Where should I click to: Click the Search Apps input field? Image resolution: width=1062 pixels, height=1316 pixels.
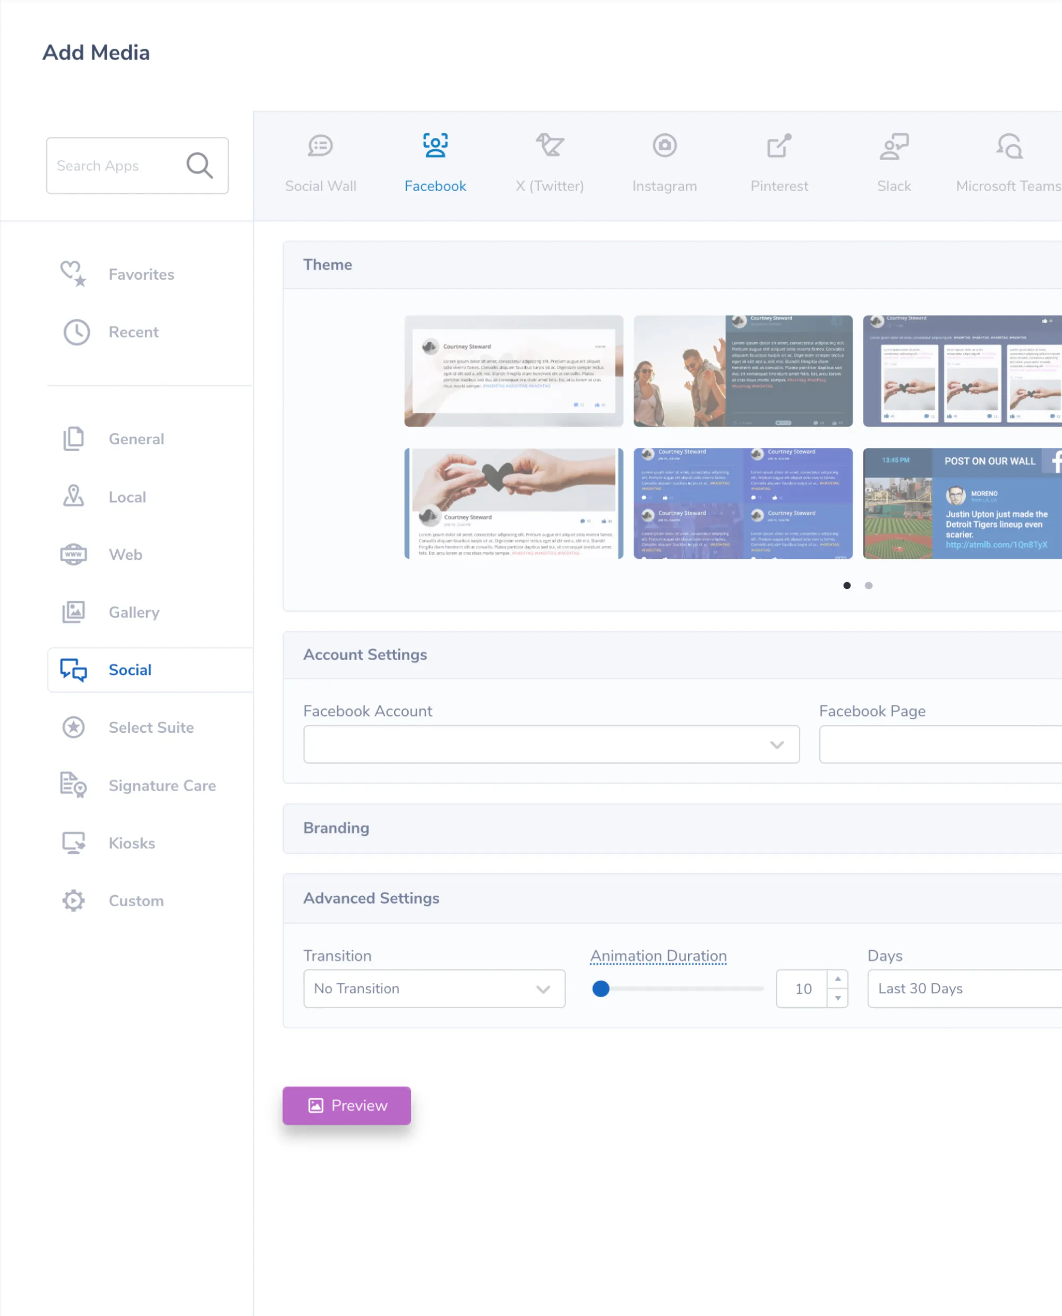[x=137, y=166]
